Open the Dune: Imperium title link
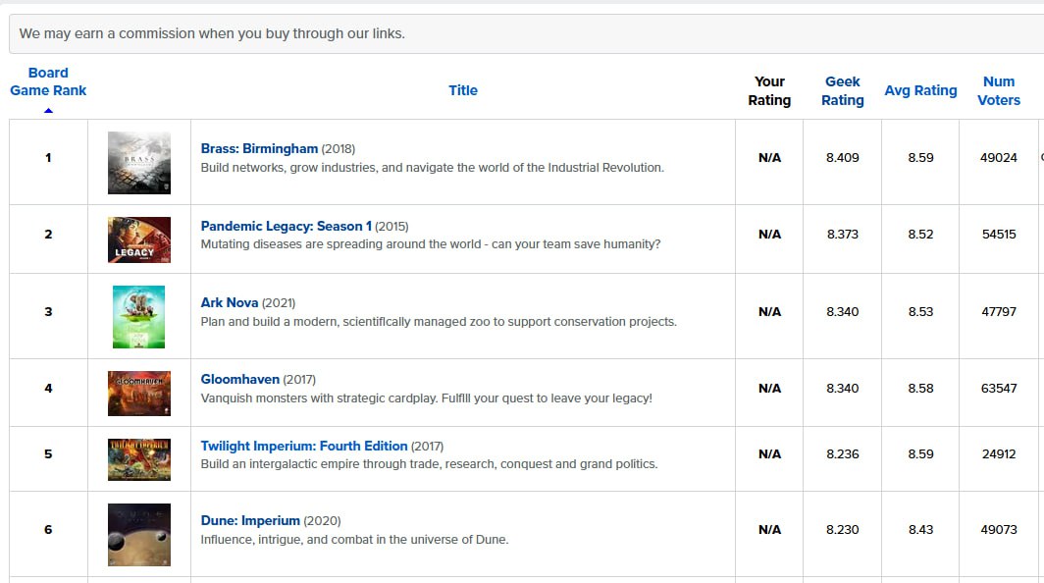The width and height of the screenshot is (1044, 583). (x=250, y=520)
